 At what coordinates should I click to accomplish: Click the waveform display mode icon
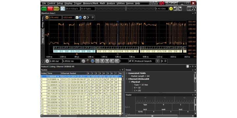(194, 9)
